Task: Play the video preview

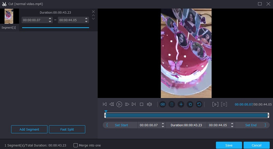Action: [119, 104]
